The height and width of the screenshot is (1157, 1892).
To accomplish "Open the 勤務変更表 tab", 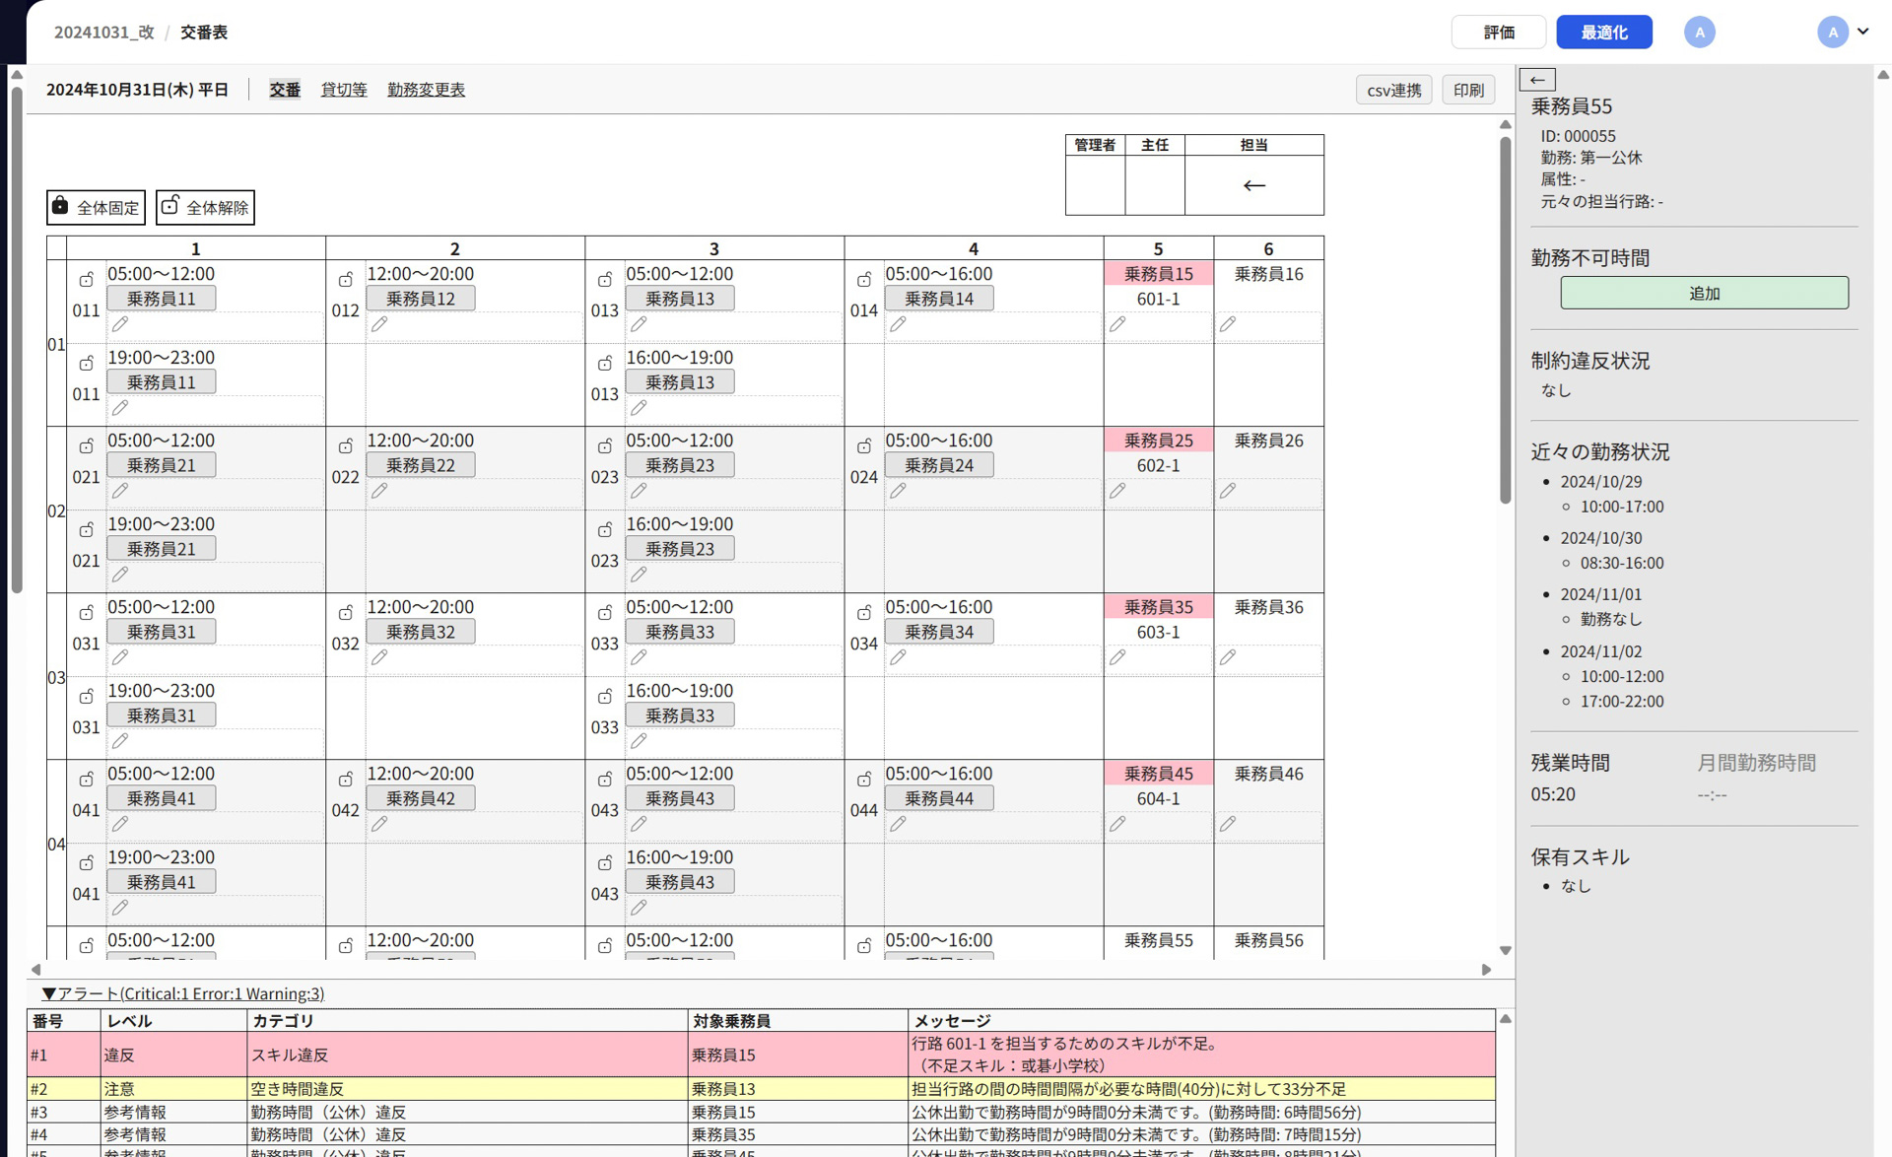I will point(426,90).
